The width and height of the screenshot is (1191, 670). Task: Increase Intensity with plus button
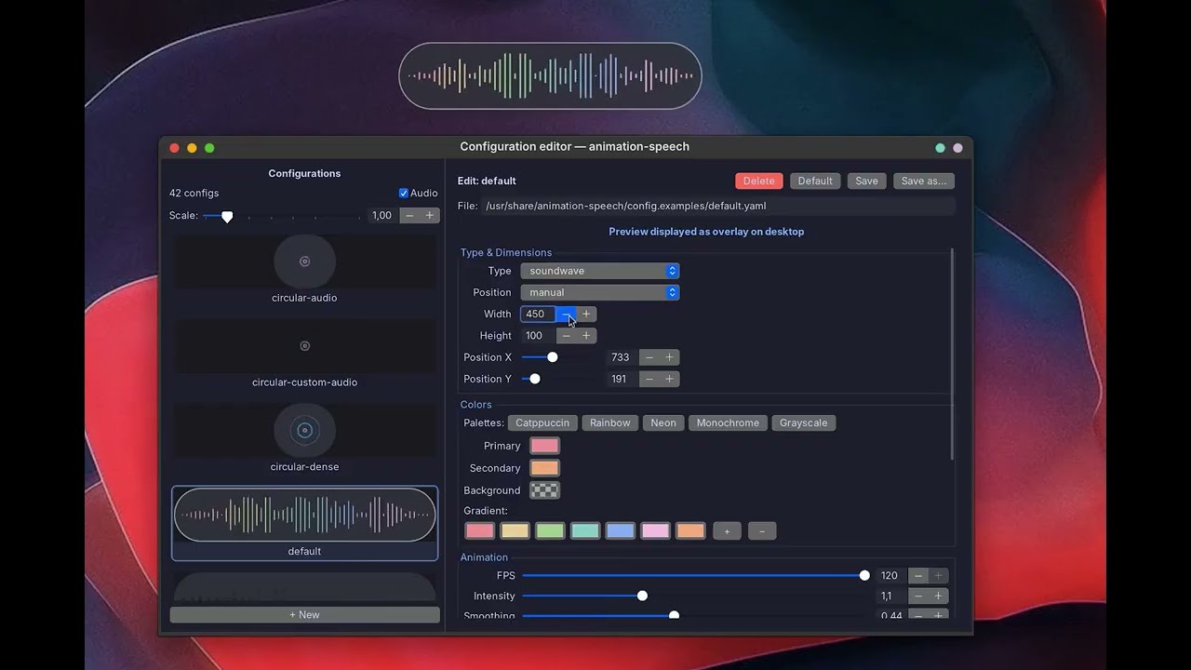tap(939, 596)
